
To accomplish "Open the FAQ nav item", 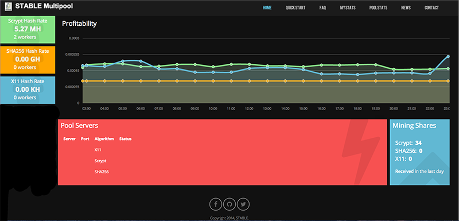I will pos(322,8).
